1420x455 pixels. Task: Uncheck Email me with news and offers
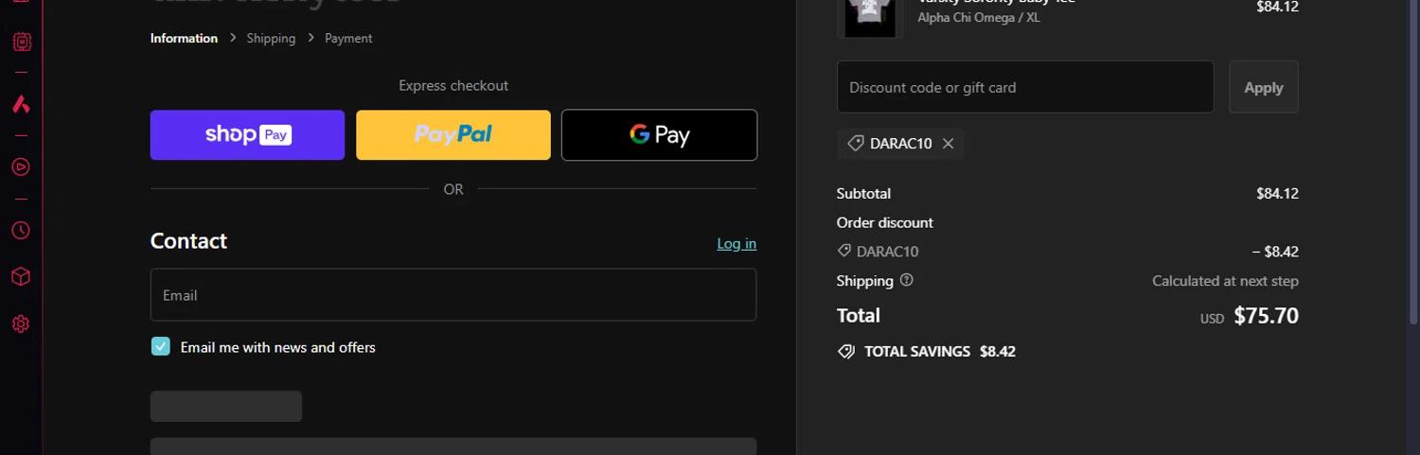161,347
